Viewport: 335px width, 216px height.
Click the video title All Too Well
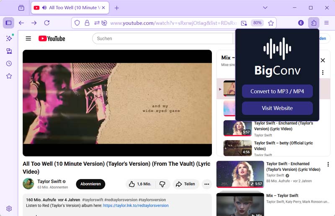[116, 168]
